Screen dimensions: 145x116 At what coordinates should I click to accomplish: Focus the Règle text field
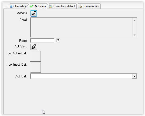coord(42,40)
